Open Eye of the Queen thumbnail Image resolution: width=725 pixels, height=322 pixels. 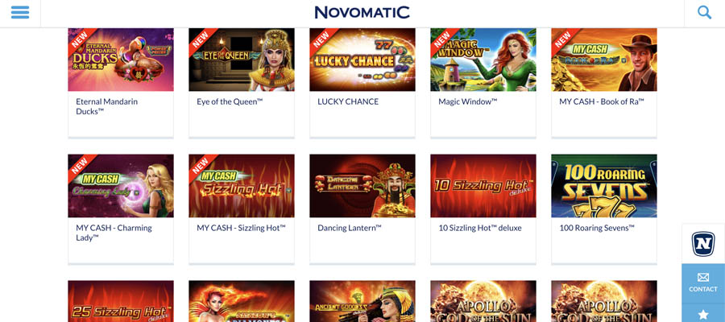(x=242, y=60)
